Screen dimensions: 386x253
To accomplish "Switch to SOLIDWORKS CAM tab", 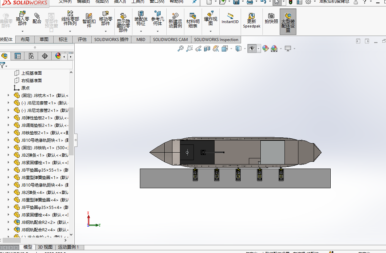I will point(170,39).
